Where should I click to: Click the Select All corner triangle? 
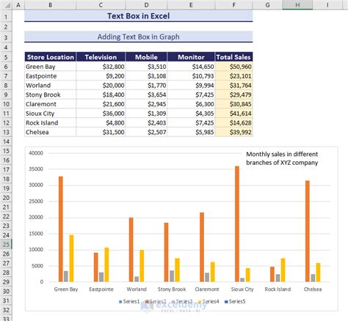(x=7, y=5)
